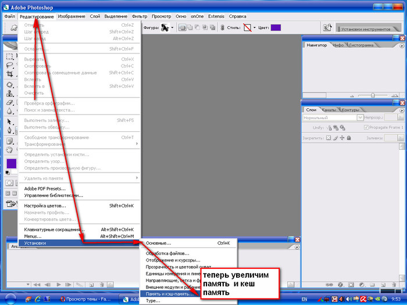Open the Справка menu
Screen dimensions: 407x305
click(x=237, y=16)
